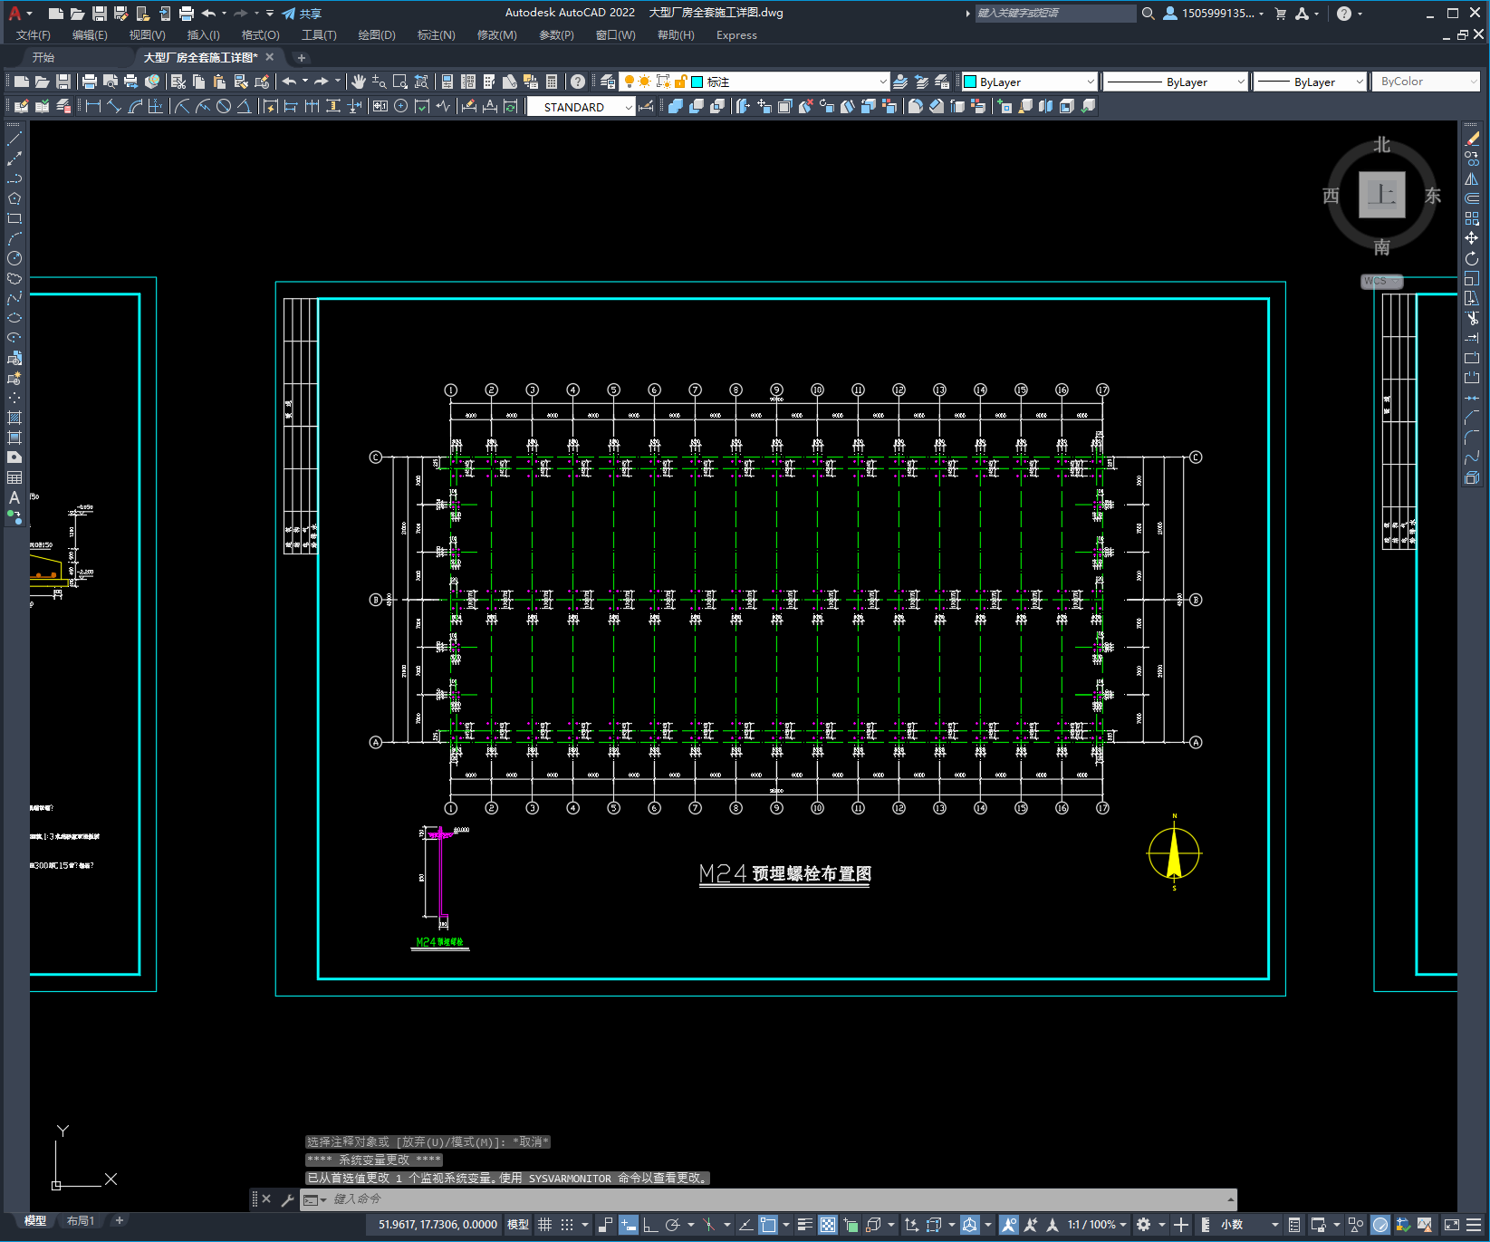Select the Linear dimension tool
Viewport: 1490px width, 1242px height.
[93, 106]
